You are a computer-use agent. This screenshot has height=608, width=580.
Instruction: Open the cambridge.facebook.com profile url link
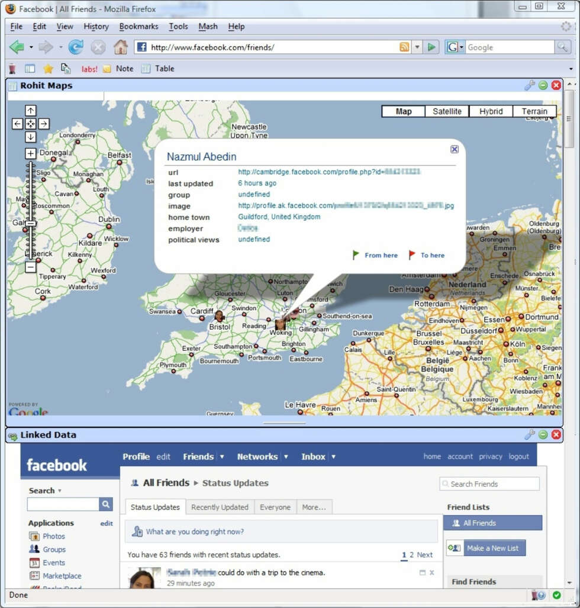[x=329, y=172]
